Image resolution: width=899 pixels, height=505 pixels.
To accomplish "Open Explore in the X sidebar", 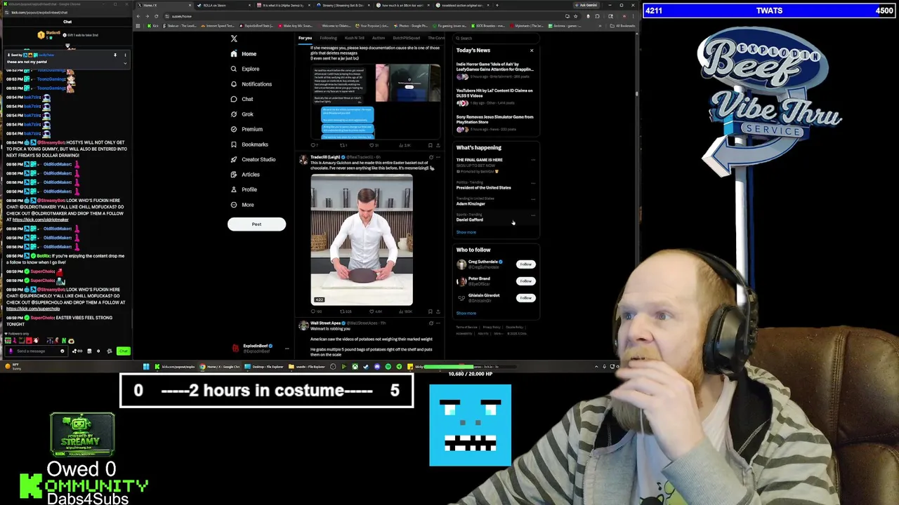I will 245,69.
